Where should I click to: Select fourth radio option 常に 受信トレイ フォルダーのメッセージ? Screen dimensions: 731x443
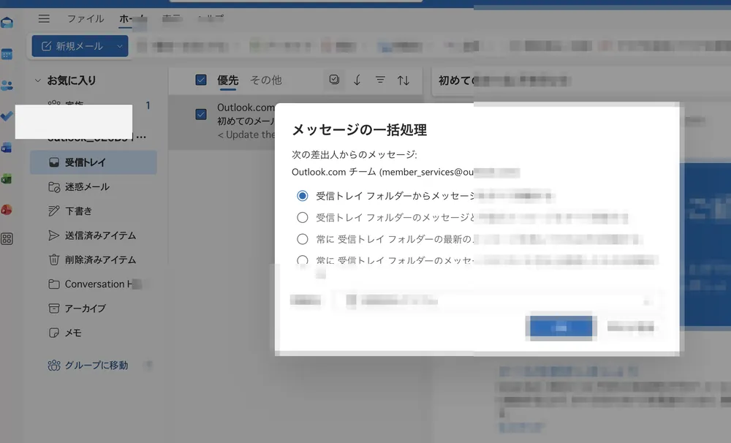(x=303, y=260)
